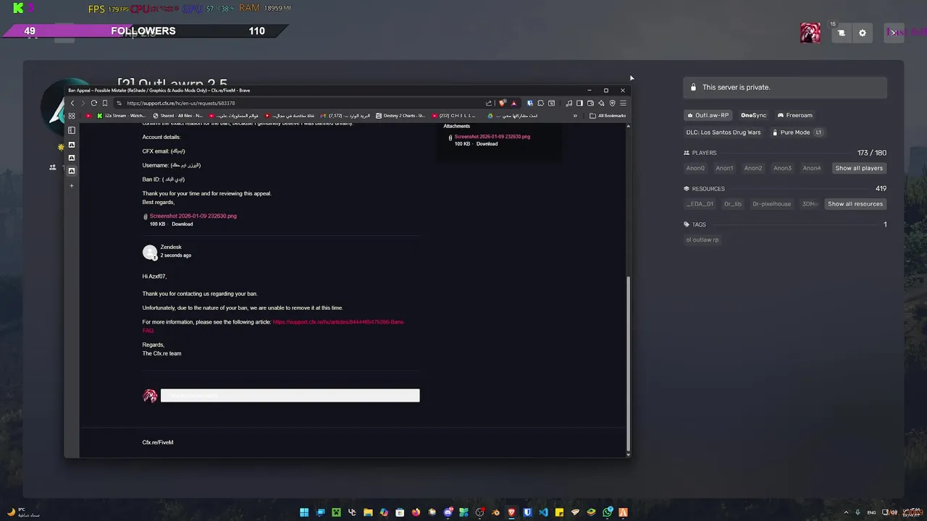
Task: Click the Dr-pixelhouse resource chip
Action: click(x=771, y=204)
